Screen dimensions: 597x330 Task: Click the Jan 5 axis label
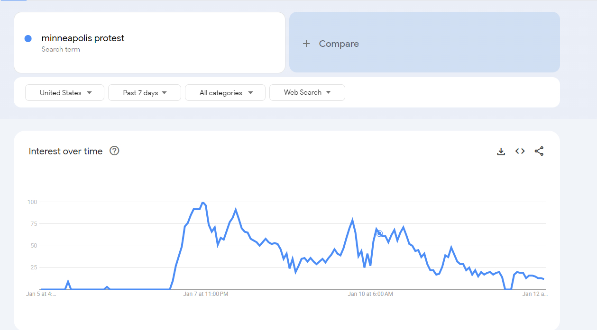[x=41, y=294]
